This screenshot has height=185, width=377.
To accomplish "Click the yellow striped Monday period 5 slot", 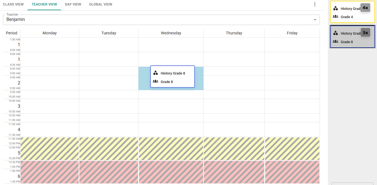I will point(50,148).
